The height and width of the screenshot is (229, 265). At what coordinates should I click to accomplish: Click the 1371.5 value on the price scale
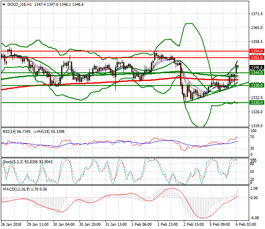[257, 14]
